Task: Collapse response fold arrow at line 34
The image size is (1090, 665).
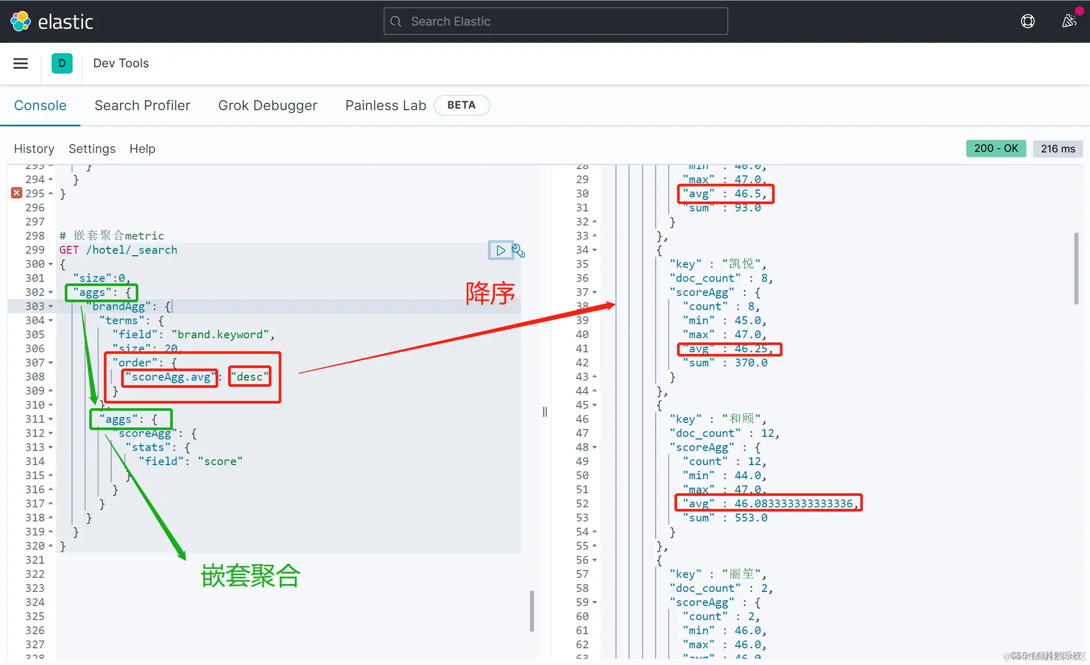Action: [x=595, y=250]
